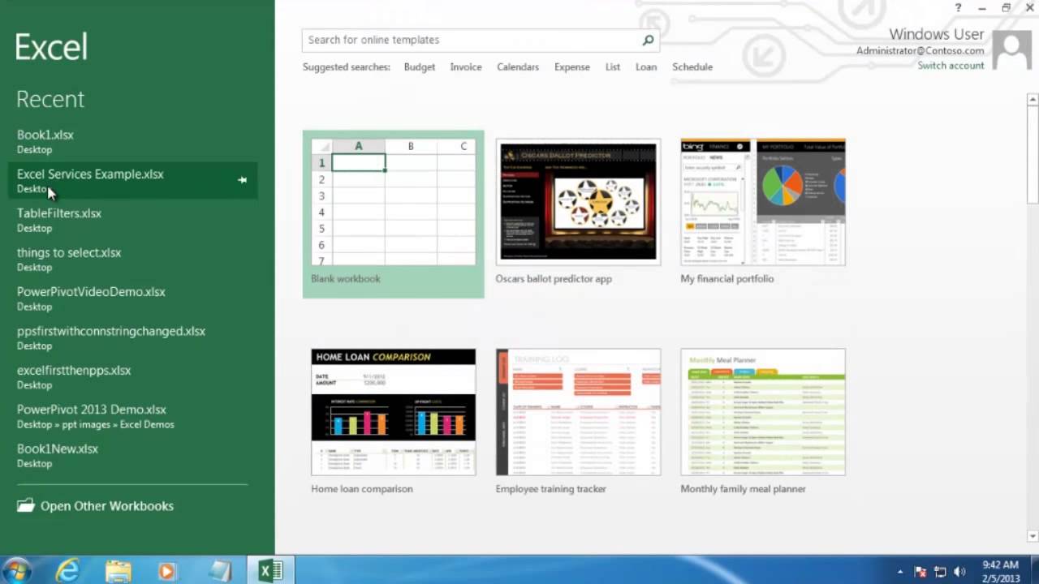Choose the Employee training tracker template
The height and width of the screenshot is (584, 1039).
point(578,422)
